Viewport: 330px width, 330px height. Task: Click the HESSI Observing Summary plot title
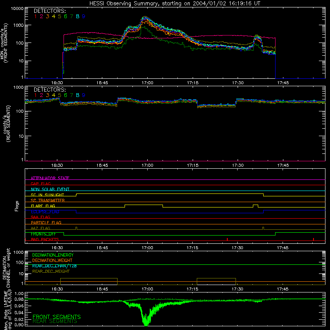[x=175, y=4]
